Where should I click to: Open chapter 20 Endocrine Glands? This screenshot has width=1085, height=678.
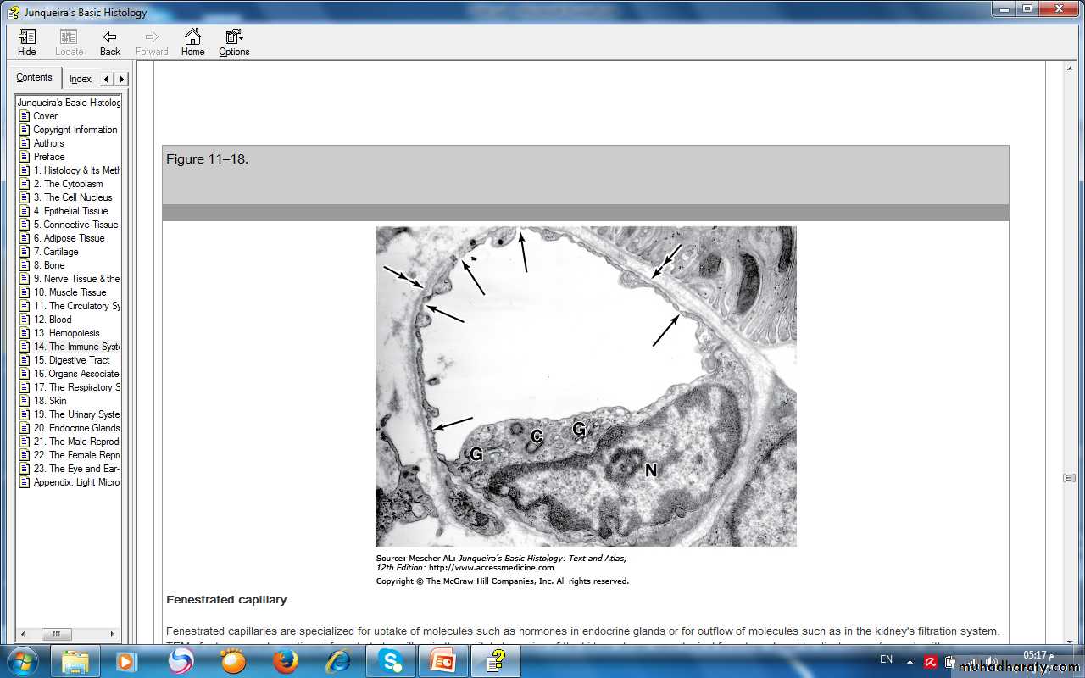(76, 428)
